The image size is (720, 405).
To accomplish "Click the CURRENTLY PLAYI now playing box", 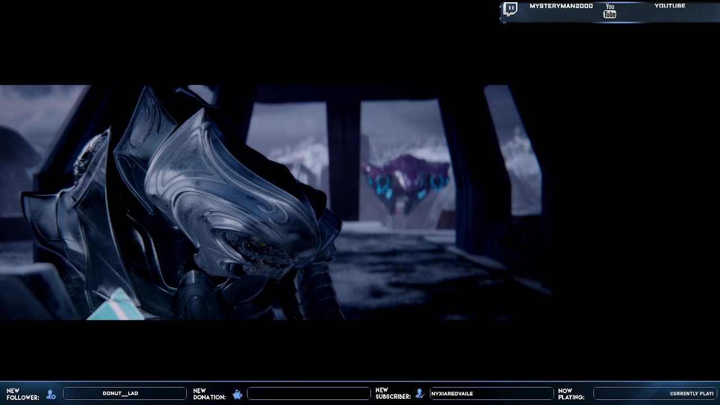I will (655, 394).
